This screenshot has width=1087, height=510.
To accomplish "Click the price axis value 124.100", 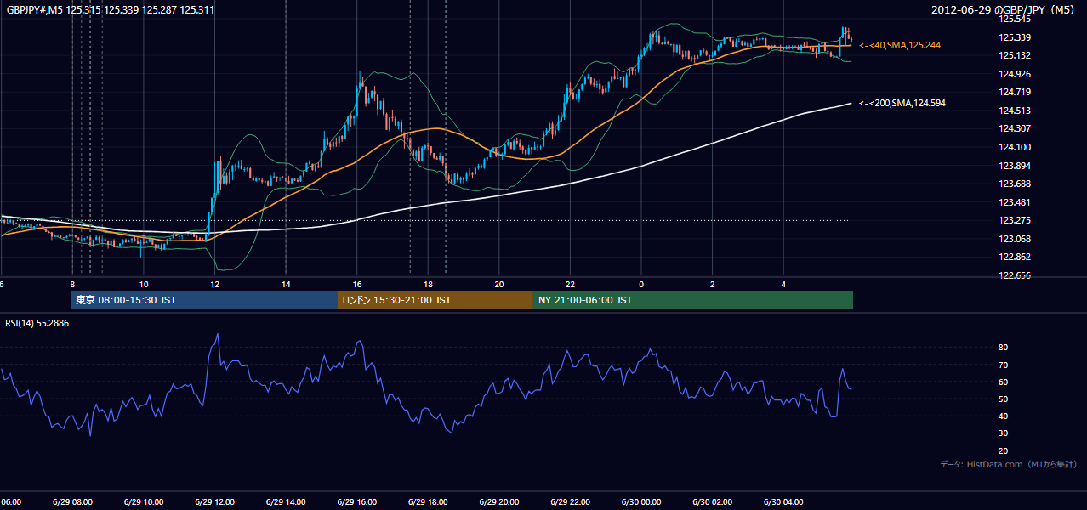I will coord(1016,148).
